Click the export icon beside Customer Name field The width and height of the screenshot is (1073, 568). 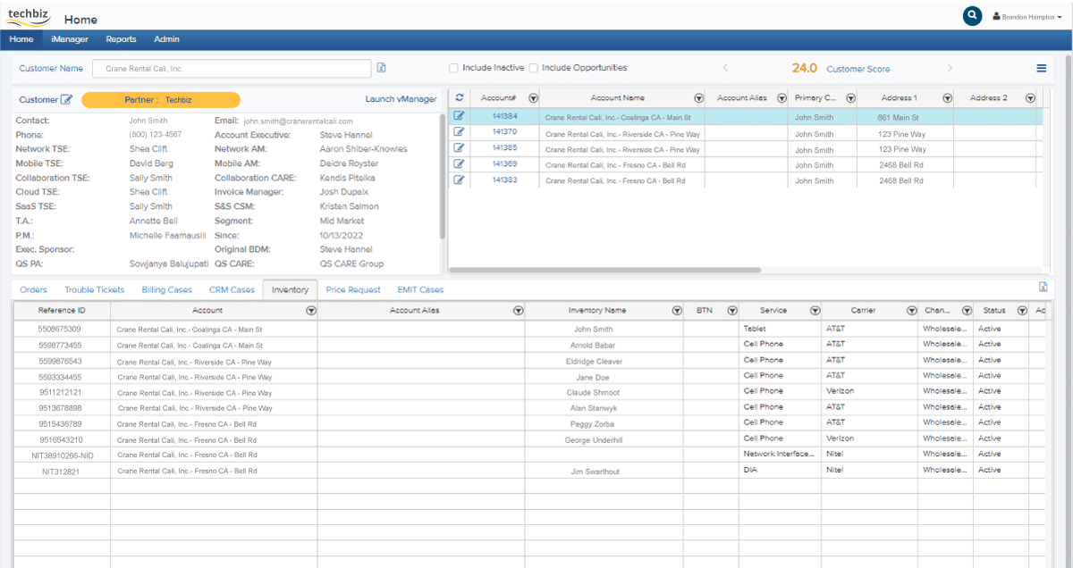click(x=382, y=68)
